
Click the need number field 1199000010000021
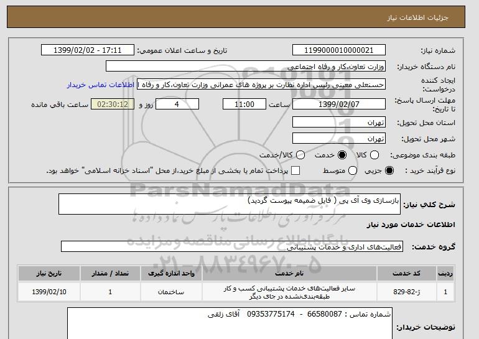(x=339, y=50)
